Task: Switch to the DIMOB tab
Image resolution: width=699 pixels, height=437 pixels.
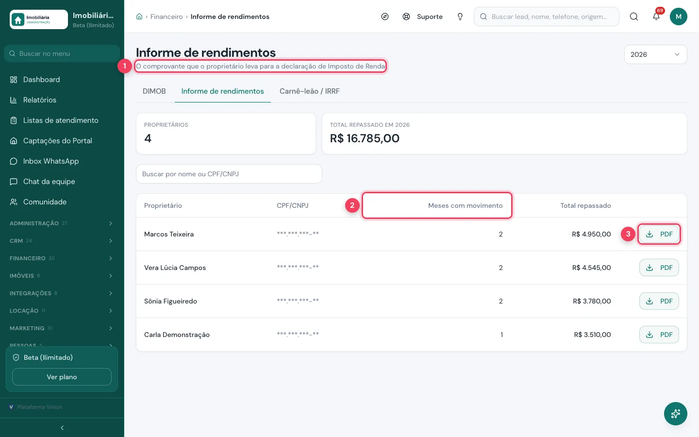Action: click(x=154, y=91)
